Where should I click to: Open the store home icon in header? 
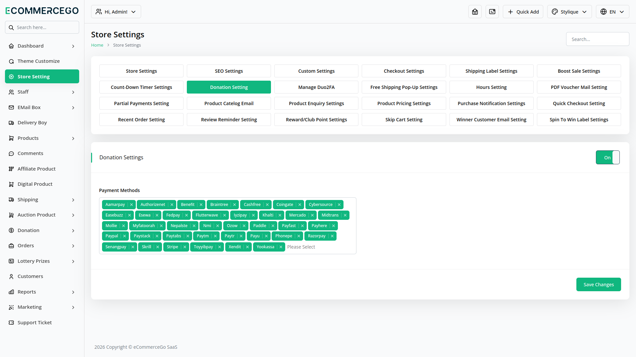tap(475, 12)
